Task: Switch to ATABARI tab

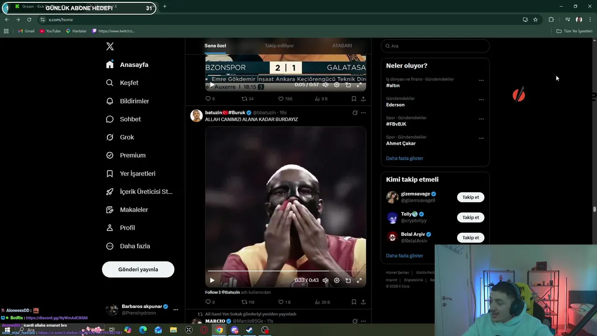Action: coord(342,46)
